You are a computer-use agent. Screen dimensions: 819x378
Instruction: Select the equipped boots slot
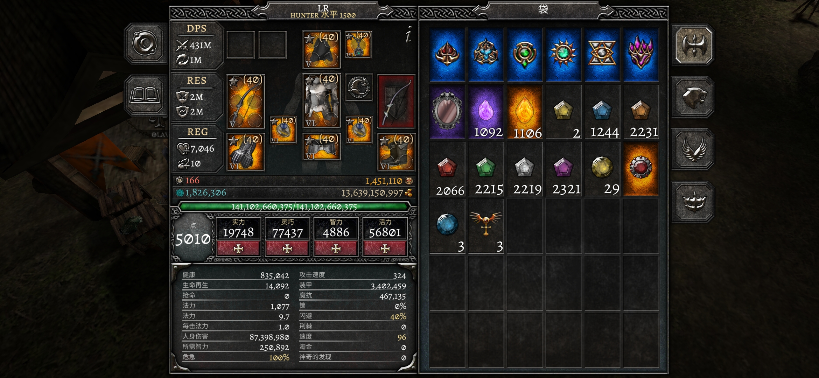(396, 152)
